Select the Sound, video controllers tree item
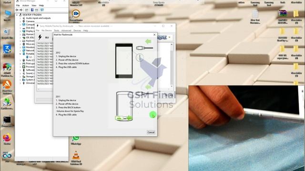Viewport: 305px width, 171px height. [30, 73]
